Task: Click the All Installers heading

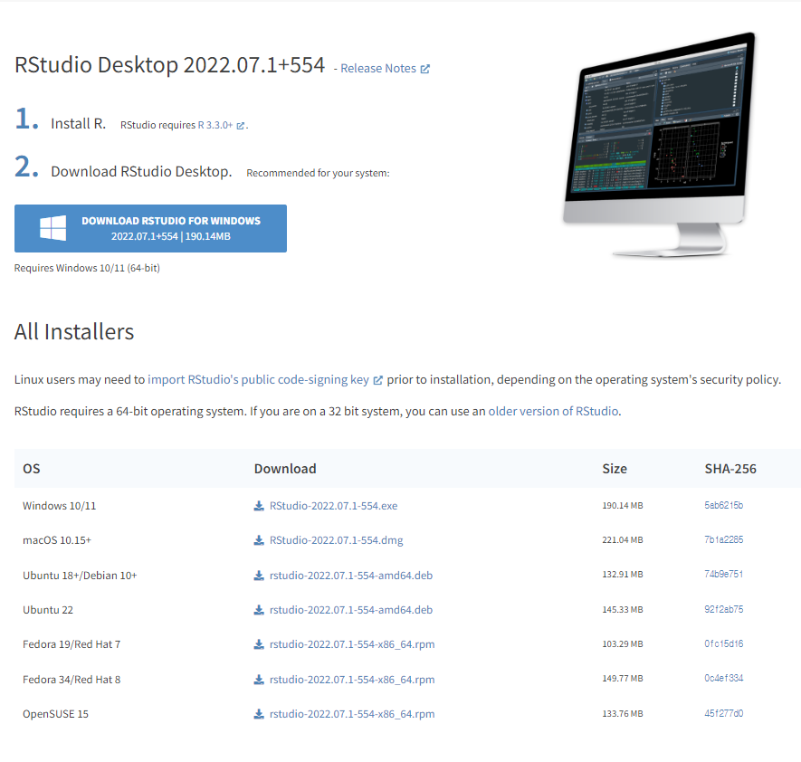Action: click(x=74, y=332)
